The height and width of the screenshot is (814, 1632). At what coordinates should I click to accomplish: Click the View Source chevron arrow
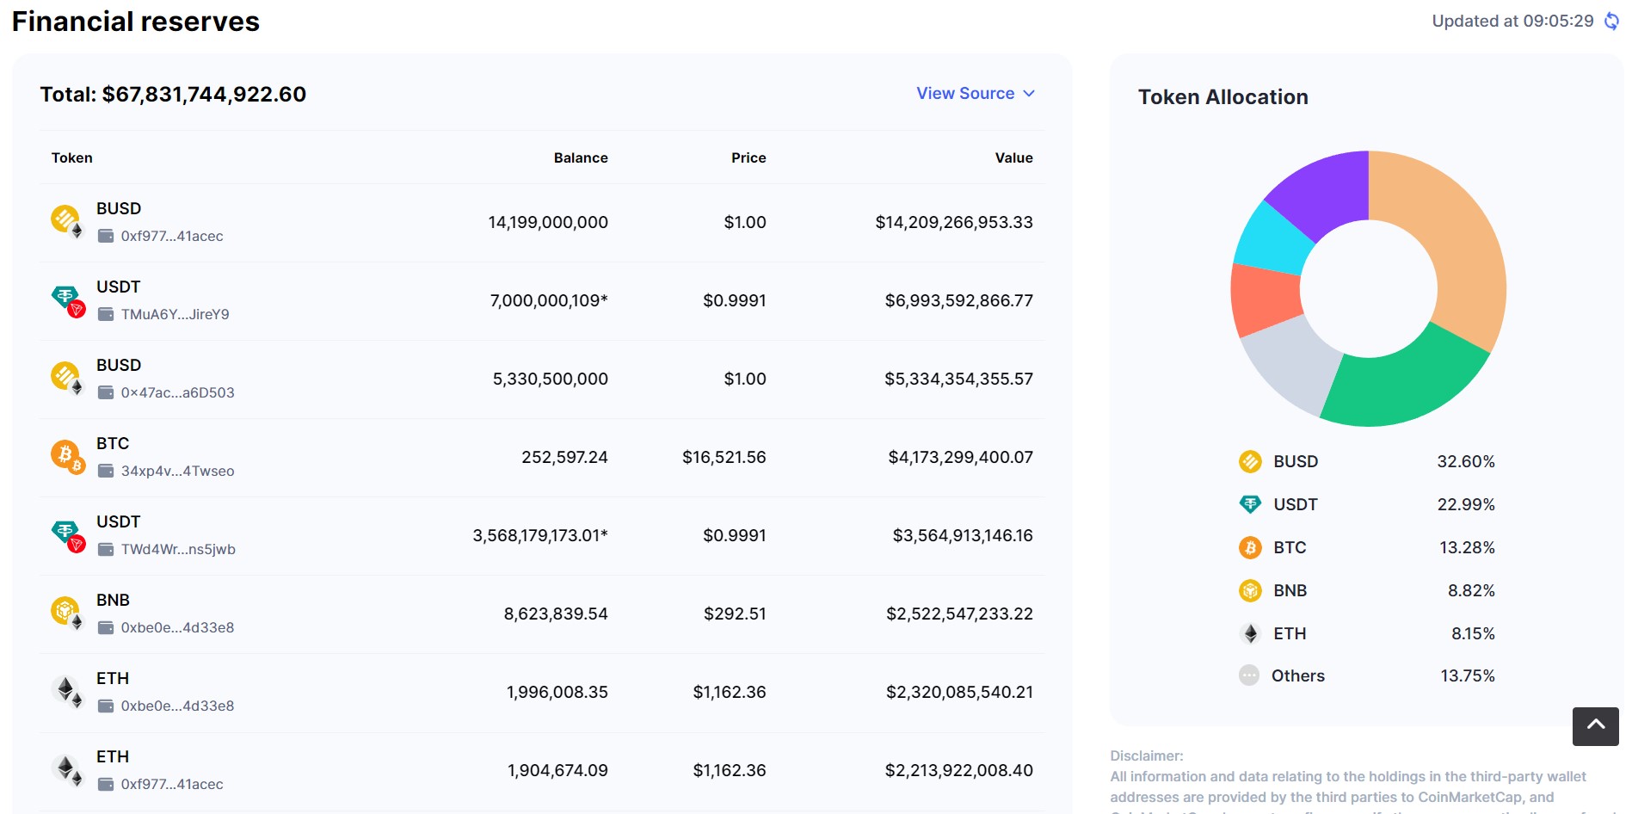pyautogui.click(x=1030, y=94)
